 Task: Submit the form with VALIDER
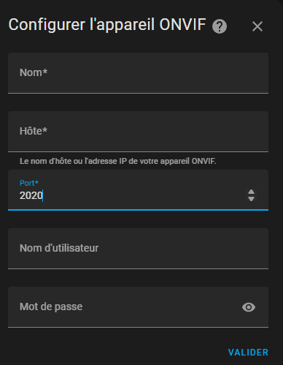coord(248,353)
